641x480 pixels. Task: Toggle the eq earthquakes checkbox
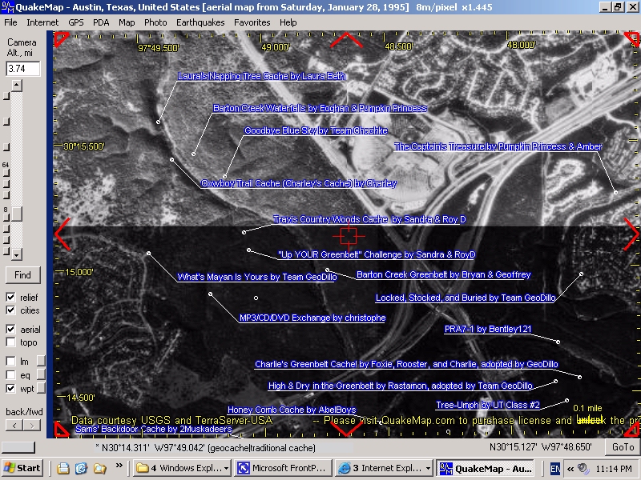(10, 374)
